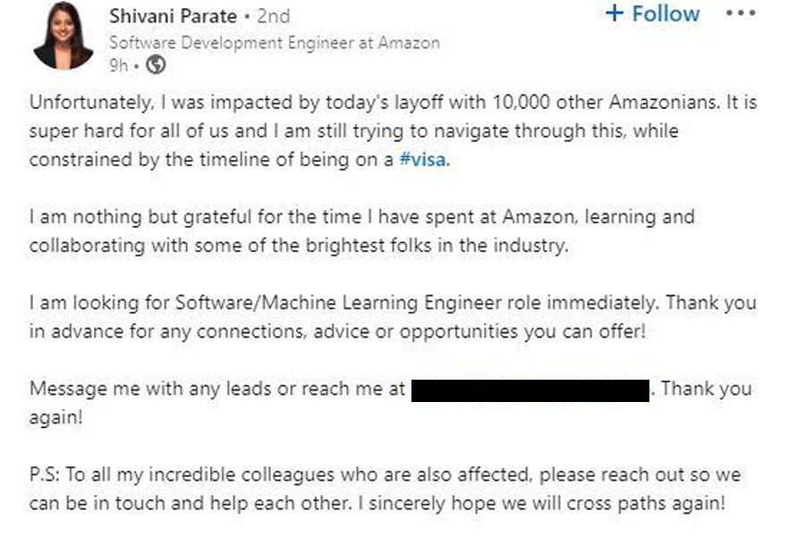Click the plus icon beside Follow

614,14
